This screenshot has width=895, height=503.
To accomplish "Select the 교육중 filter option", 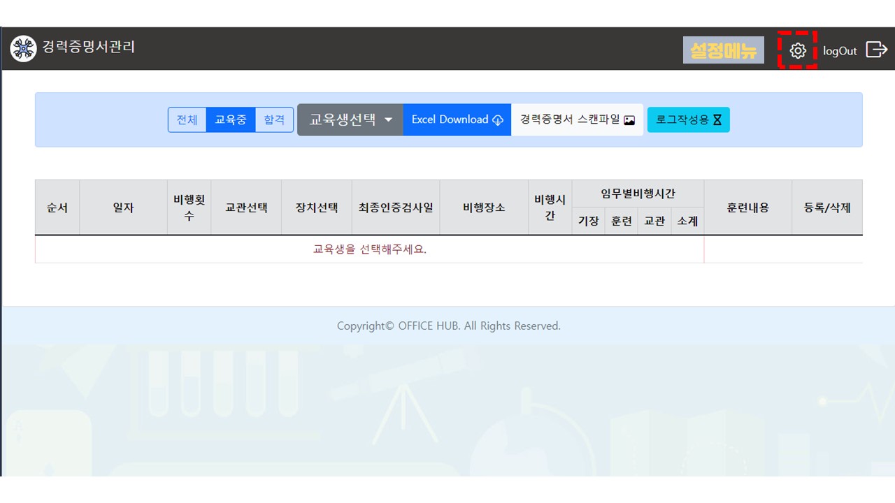I will [231, 119].
